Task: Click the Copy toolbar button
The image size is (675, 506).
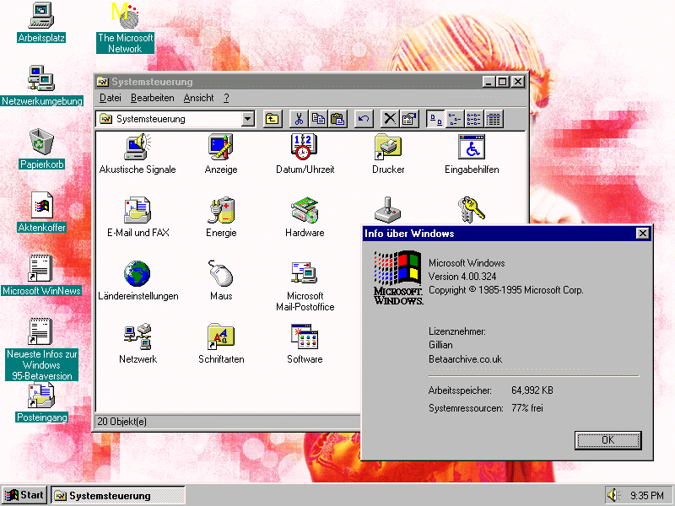Action: (x=319, y=119)
